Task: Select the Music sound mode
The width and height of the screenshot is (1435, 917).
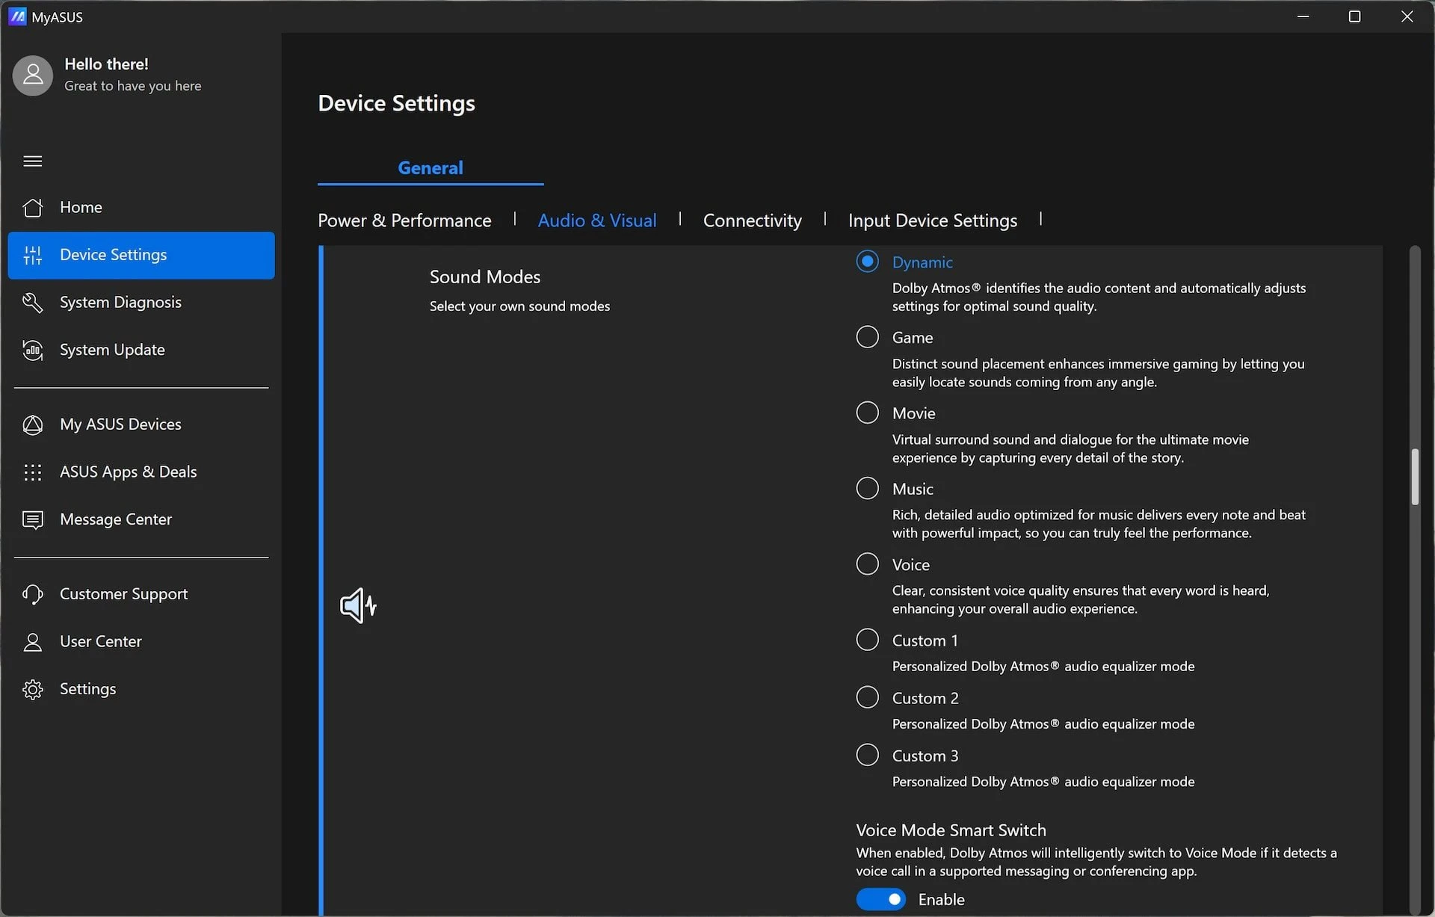Action: point(867,488)
